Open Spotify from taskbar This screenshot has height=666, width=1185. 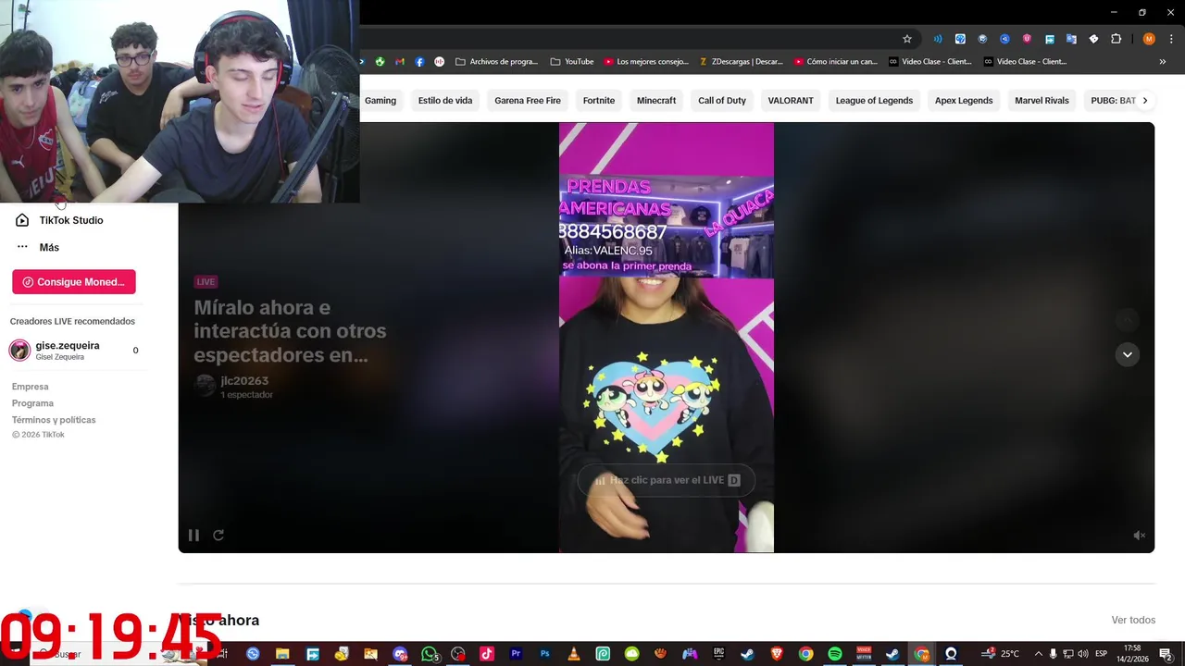tap(835, 654)
